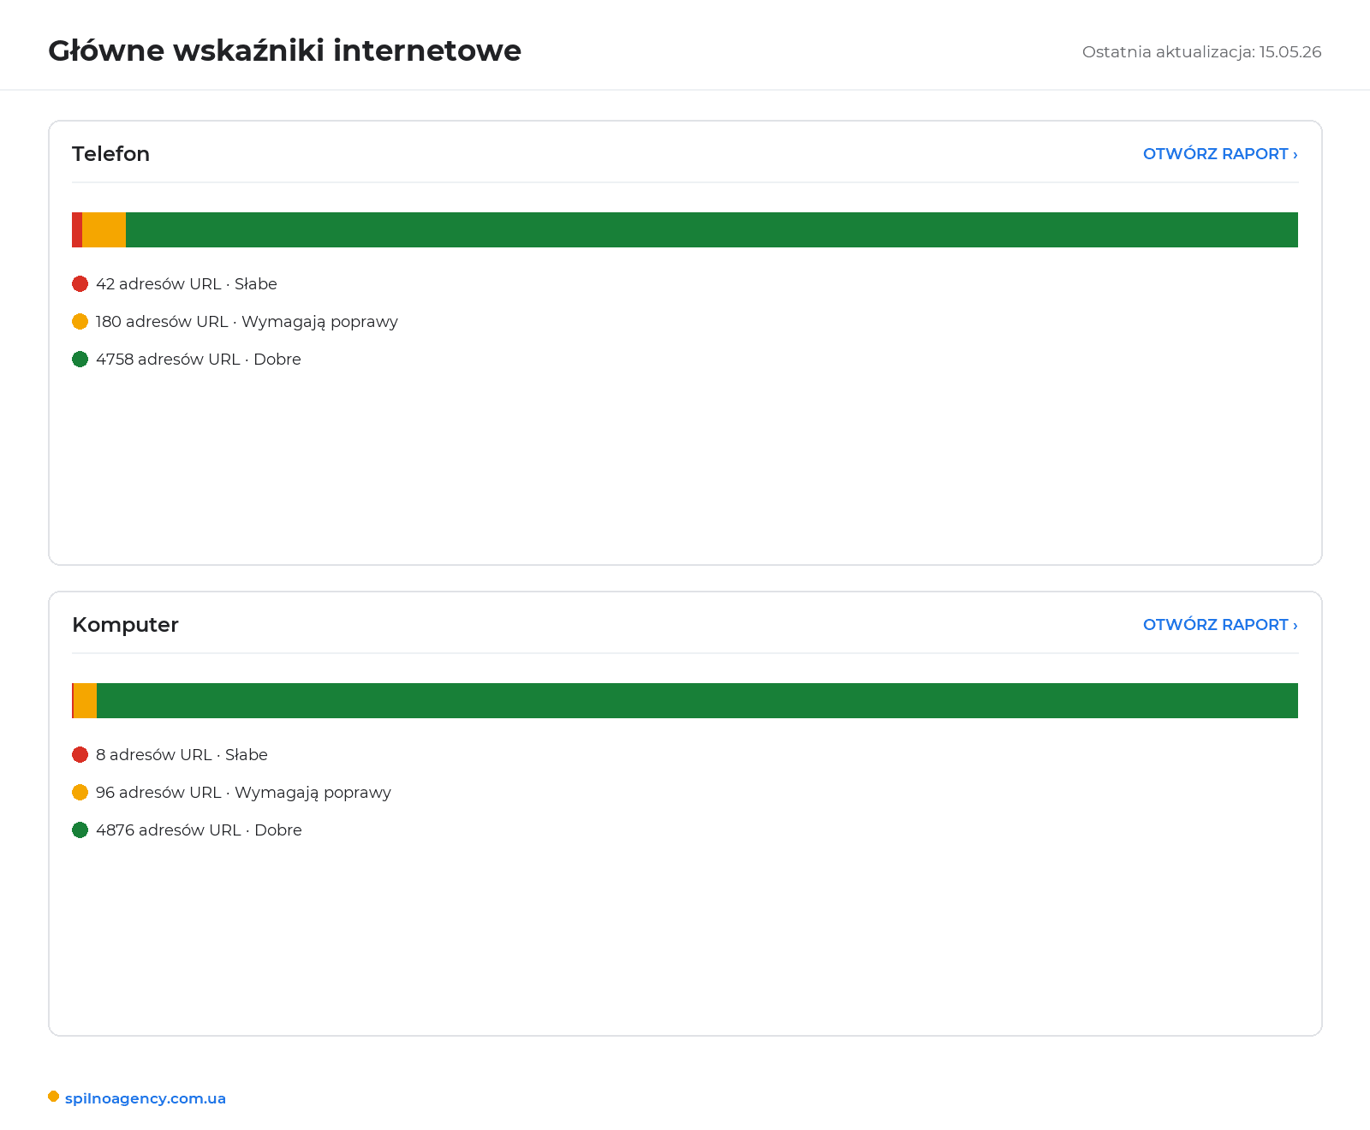The height and width of the screenshot is (1130, 1370).
Task: Click red dot beside 8 adresów URL
Action: 80,755
